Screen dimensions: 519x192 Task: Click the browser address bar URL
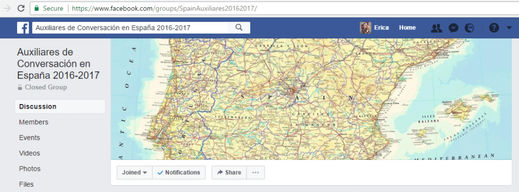click(164, 8)
